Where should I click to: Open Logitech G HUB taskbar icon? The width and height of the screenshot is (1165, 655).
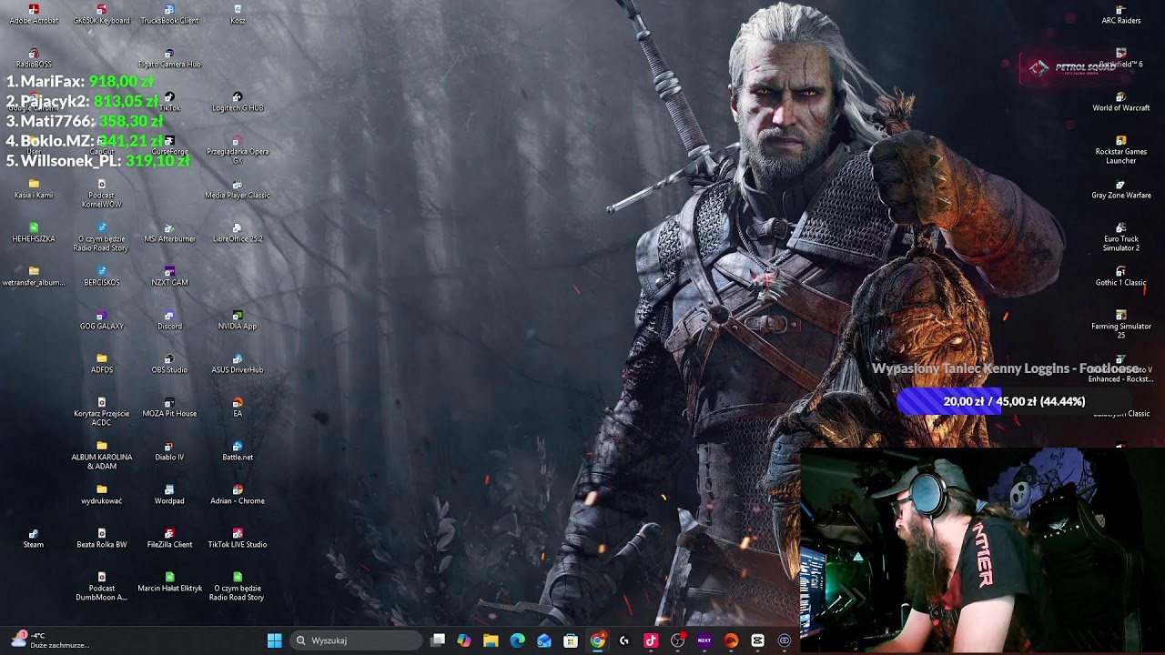pyautogui.click(x=624, y=640)
